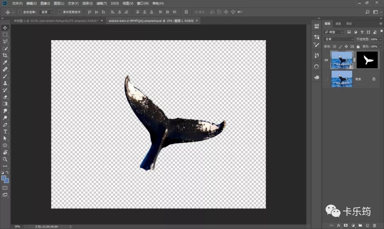
Task: Toggle lock all padlock icon
Action: point(358,47)
